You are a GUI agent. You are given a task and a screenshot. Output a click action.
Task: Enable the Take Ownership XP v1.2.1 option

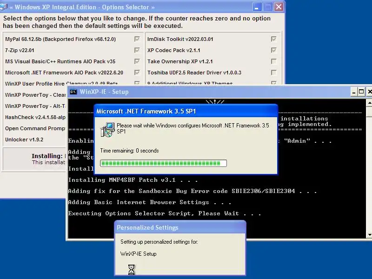pyautogui.click(x=274, y=61)
